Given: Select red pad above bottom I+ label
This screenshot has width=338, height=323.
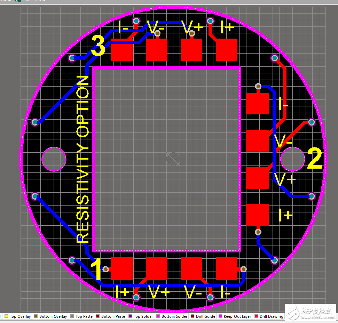Looking at the screenshot, I should pos(122,268).
